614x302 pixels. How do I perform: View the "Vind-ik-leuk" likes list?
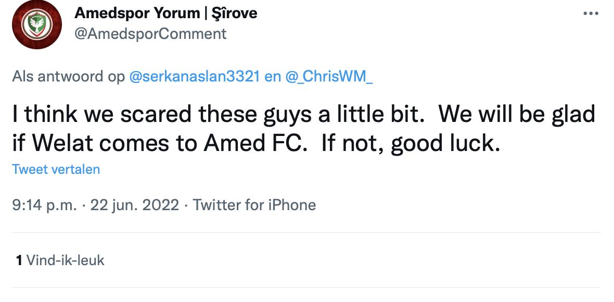[x=65, y=260]
